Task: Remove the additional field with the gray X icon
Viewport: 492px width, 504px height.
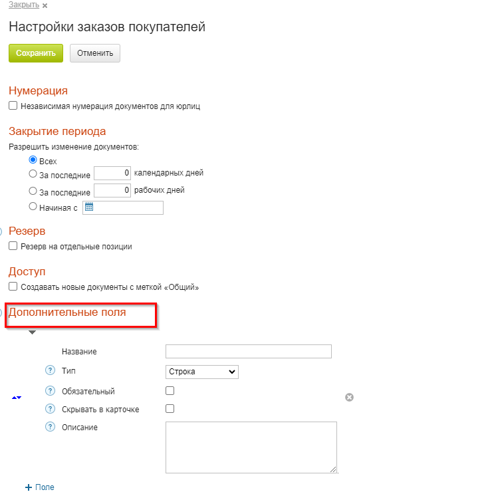Action: click(x=349, y=397)
